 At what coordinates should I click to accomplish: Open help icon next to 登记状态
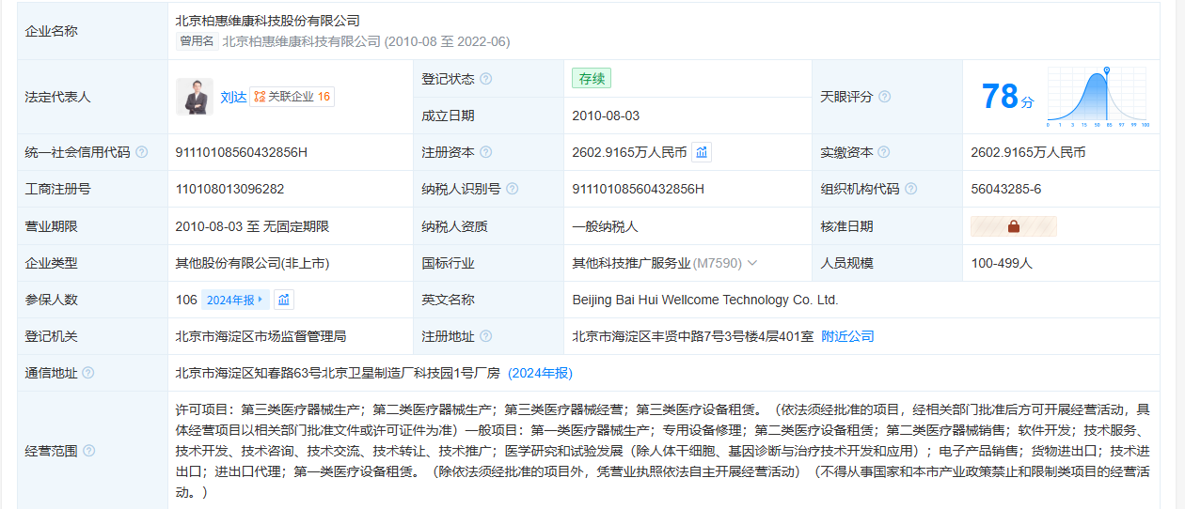point(486,79)
